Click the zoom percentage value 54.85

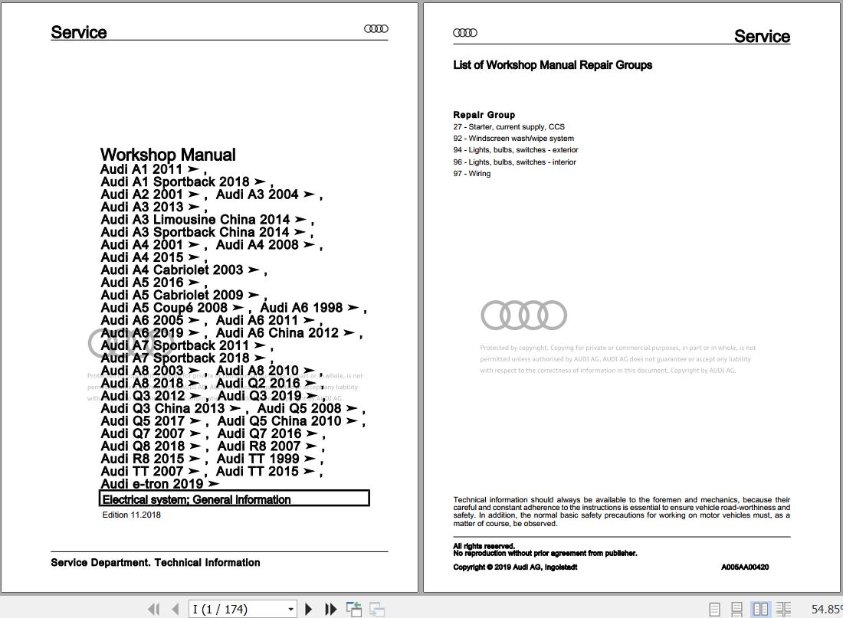(x=826, y=610)
